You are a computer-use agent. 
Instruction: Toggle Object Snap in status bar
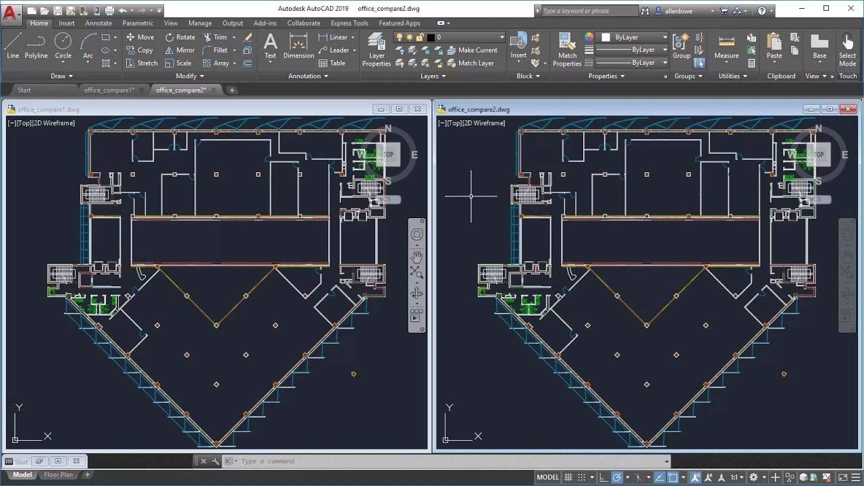672,477
